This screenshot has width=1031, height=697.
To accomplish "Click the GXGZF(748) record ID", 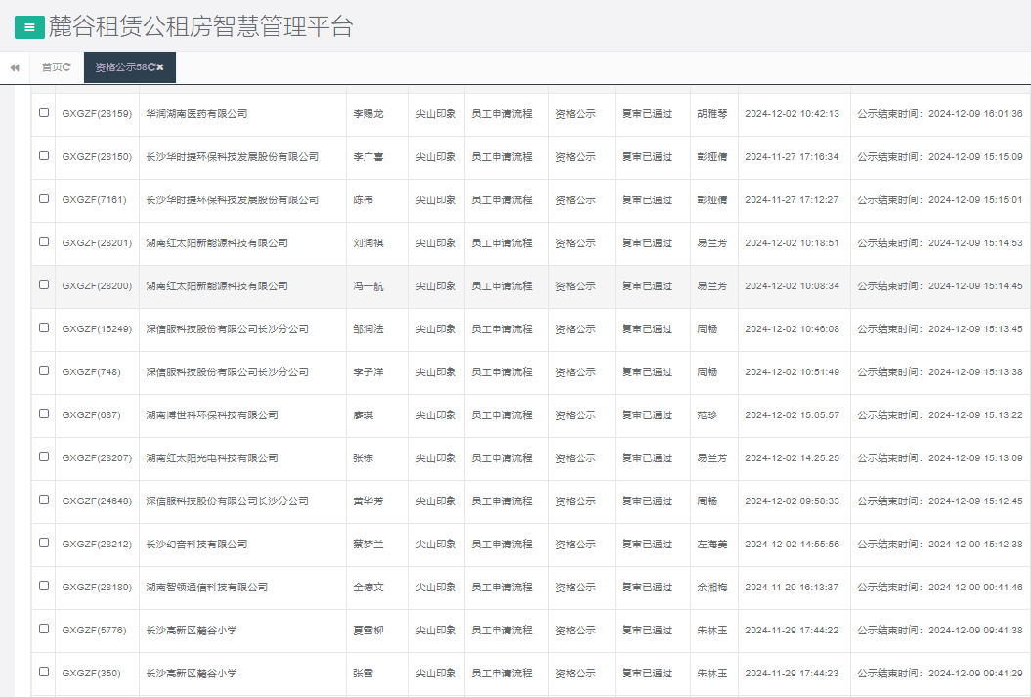I will [x=91, y=371].
